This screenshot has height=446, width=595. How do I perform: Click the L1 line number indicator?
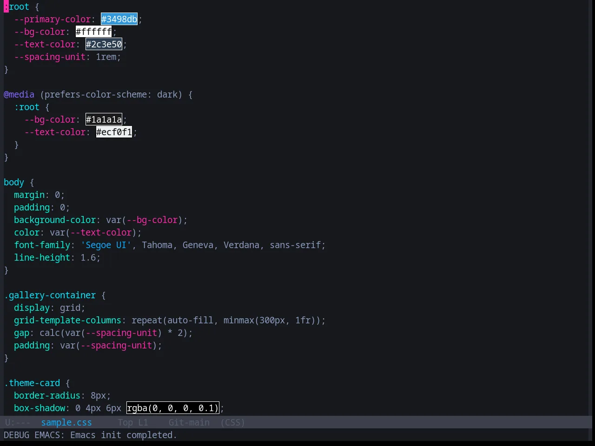click(143, 422)
